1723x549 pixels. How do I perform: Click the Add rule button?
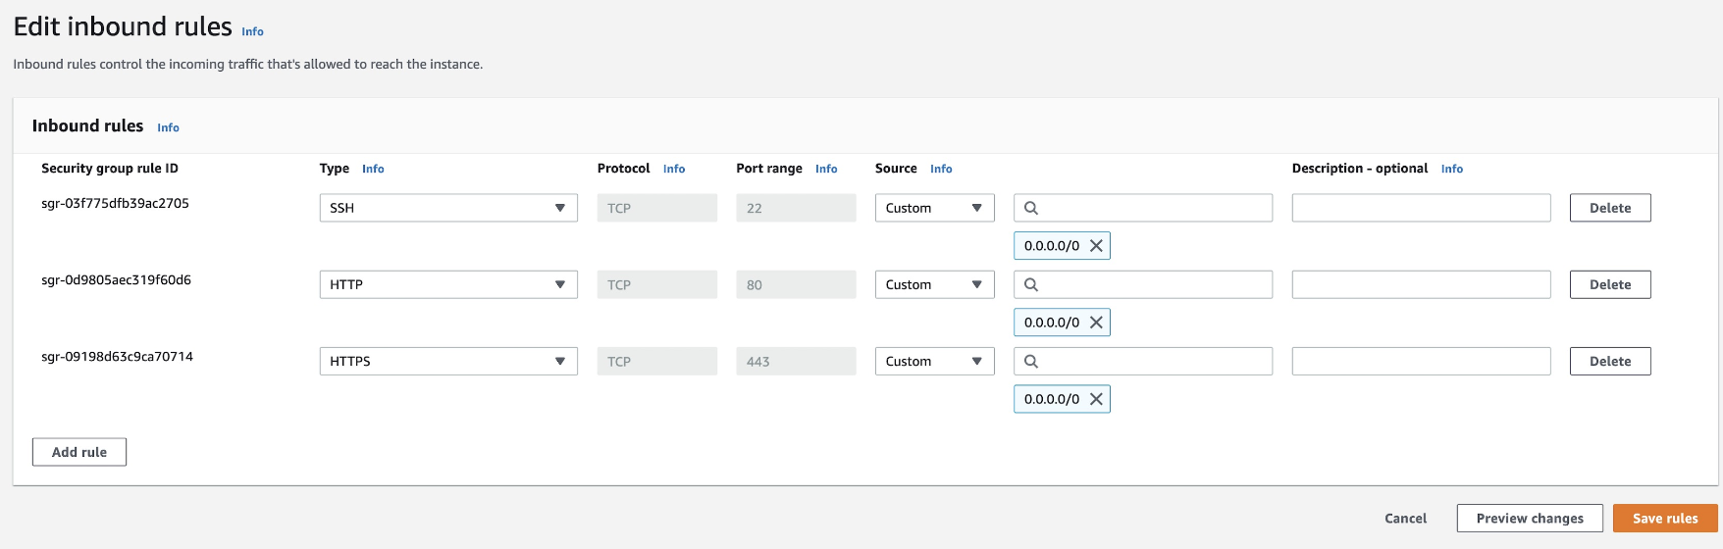click(79, 452)
